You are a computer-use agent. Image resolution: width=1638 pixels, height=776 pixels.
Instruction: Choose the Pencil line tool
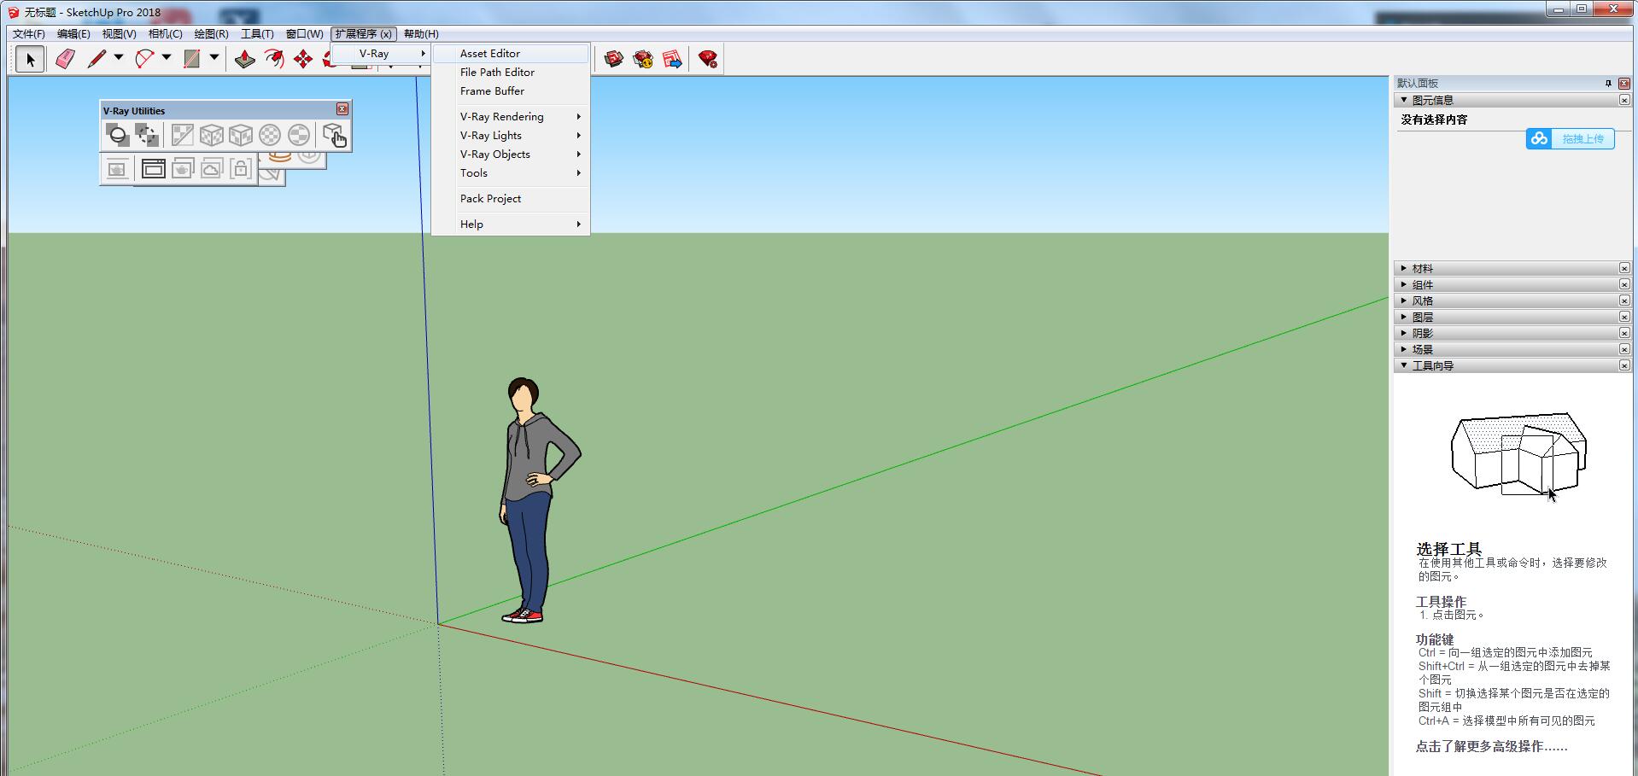tap(97, 59)
